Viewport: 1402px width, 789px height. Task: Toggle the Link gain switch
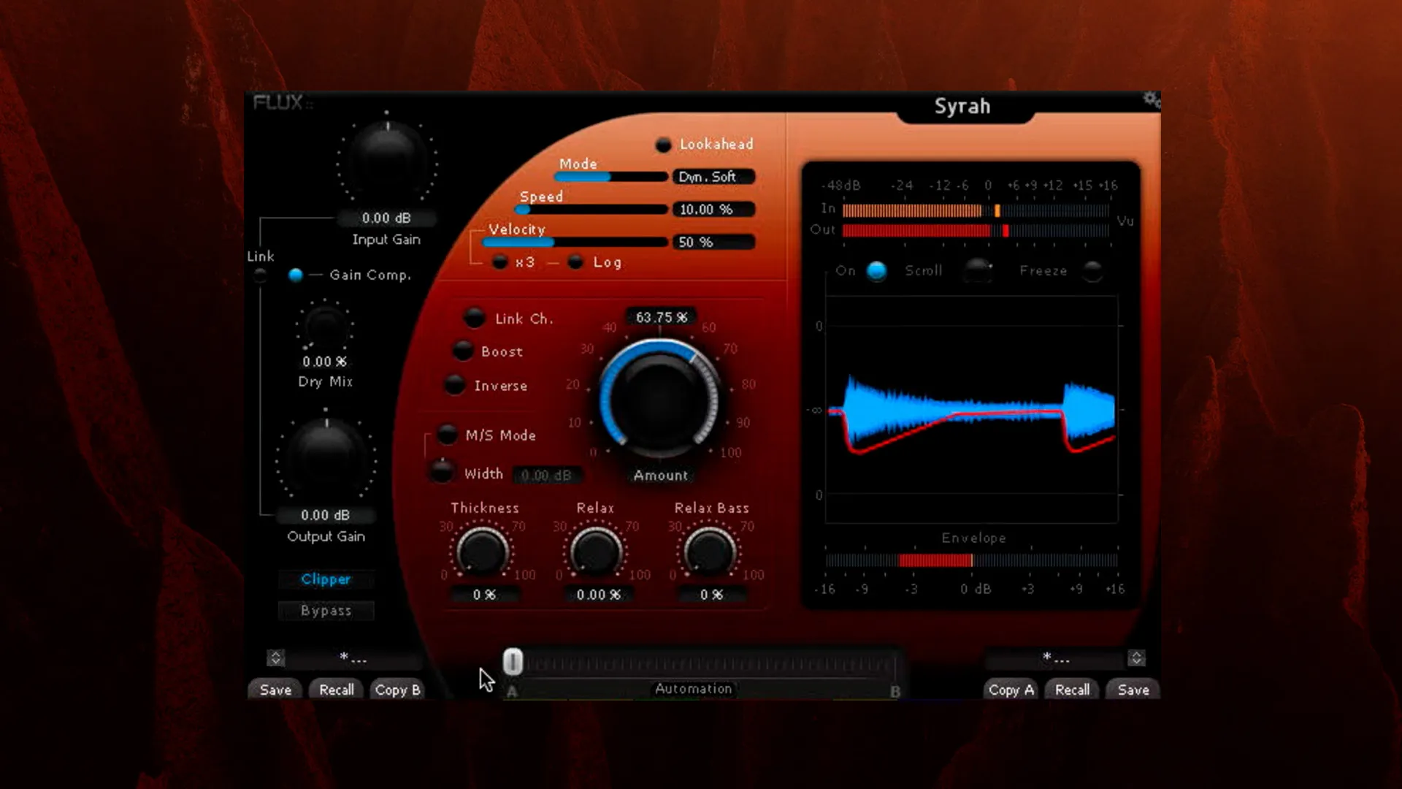(260, 275)
